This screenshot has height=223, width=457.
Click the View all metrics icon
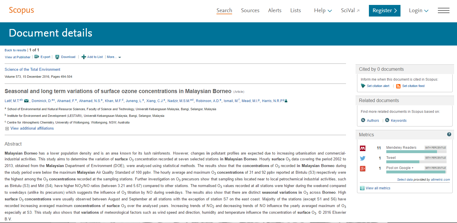tap(362, 188)
